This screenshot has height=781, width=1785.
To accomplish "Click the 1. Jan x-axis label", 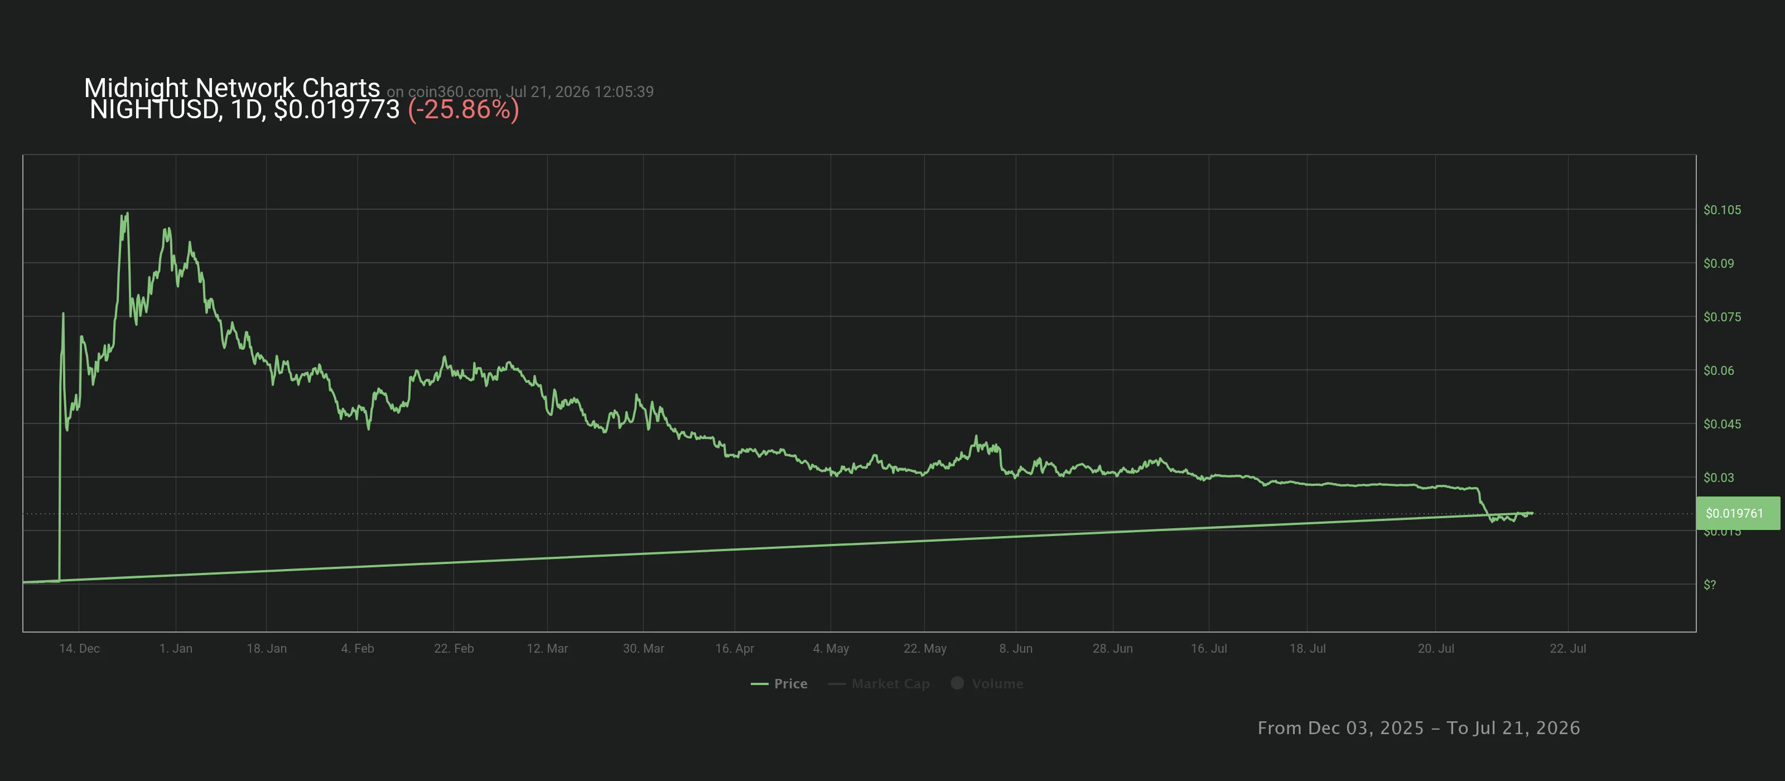I will coord(175,649).
